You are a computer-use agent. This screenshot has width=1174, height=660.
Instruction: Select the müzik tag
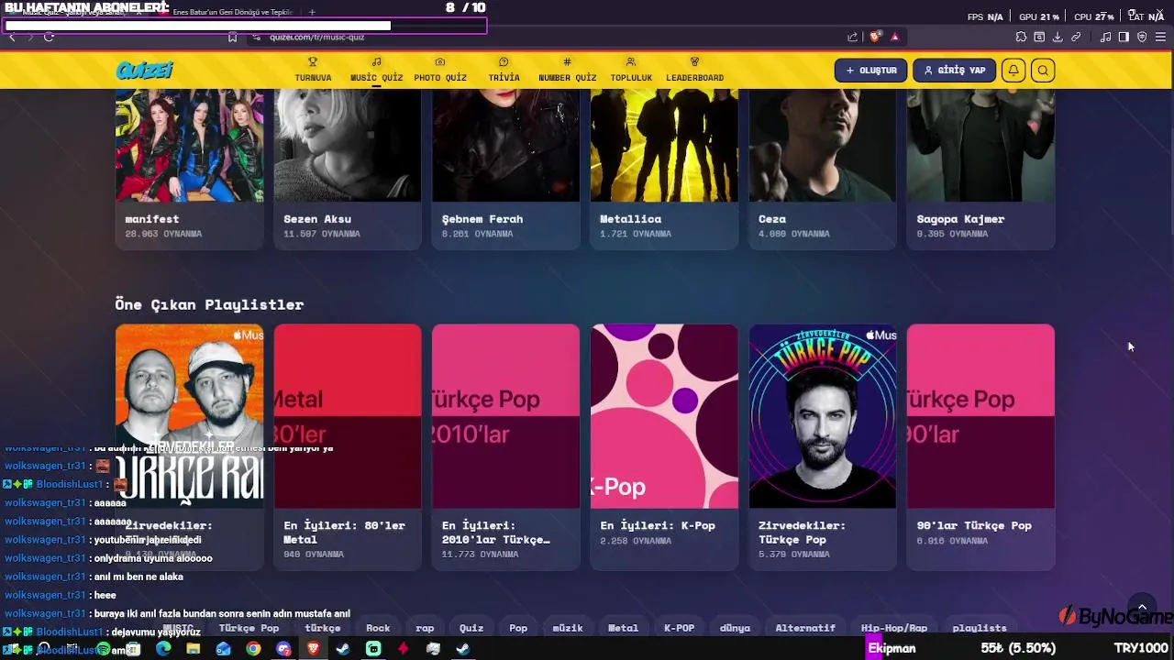tap(568, 628)
